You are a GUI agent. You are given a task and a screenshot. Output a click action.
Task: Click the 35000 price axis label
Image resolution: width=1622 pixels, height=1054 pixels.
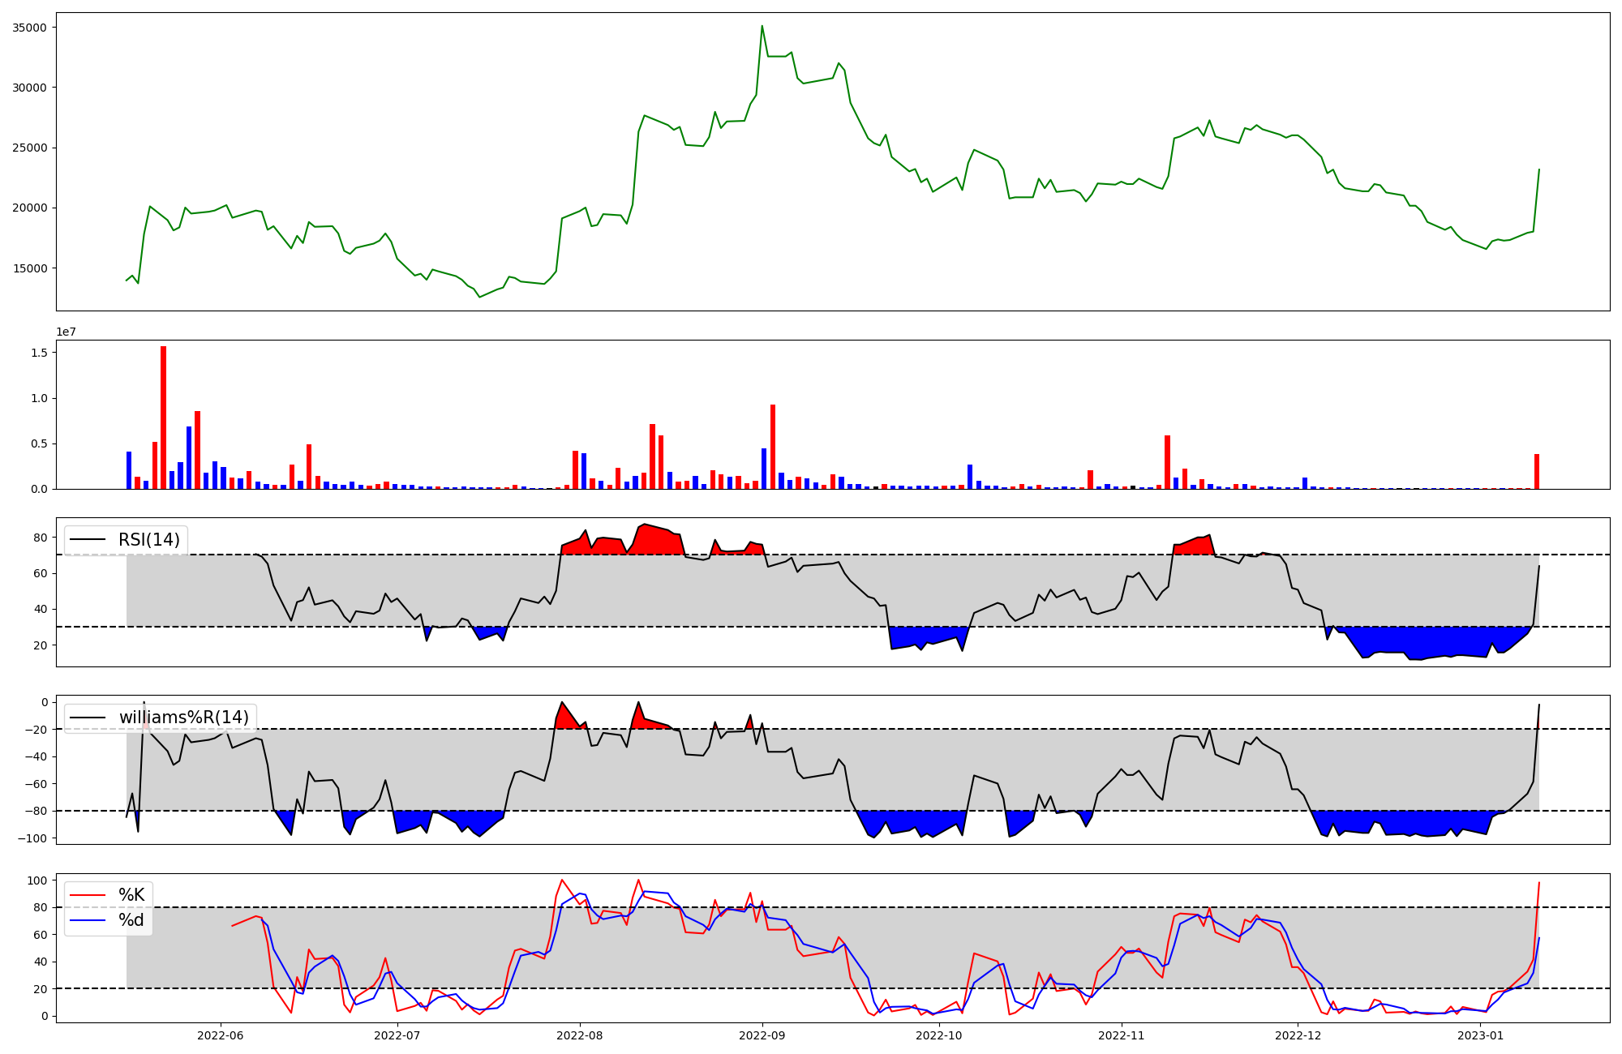click(30, 28)
